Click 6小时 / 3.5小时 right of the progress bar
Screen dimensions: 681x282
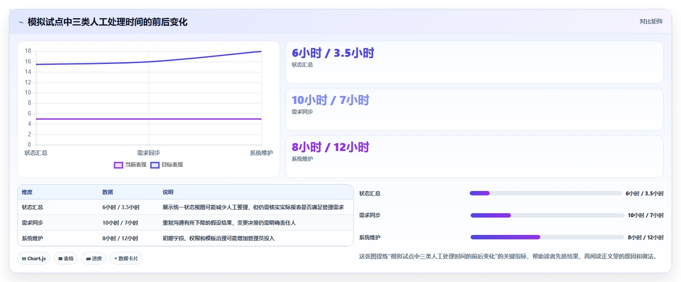click(645, 194)
